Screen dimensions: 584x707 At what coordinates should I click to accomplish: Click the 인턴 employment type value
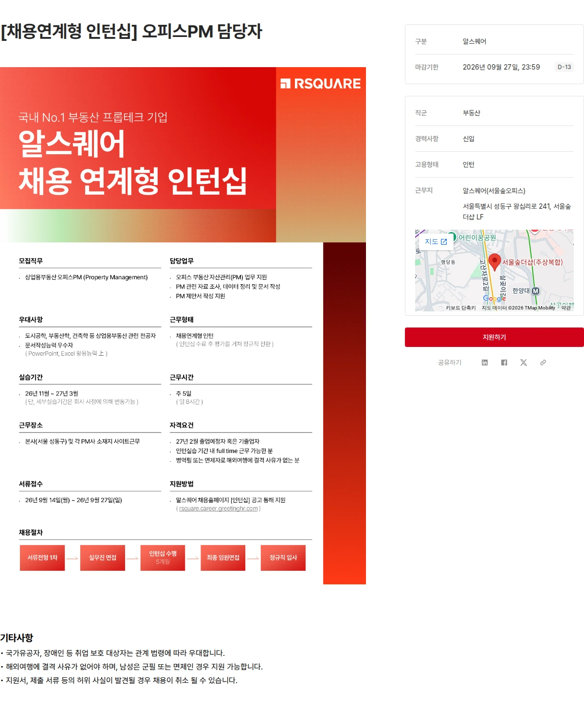click(x=468, y=164)
